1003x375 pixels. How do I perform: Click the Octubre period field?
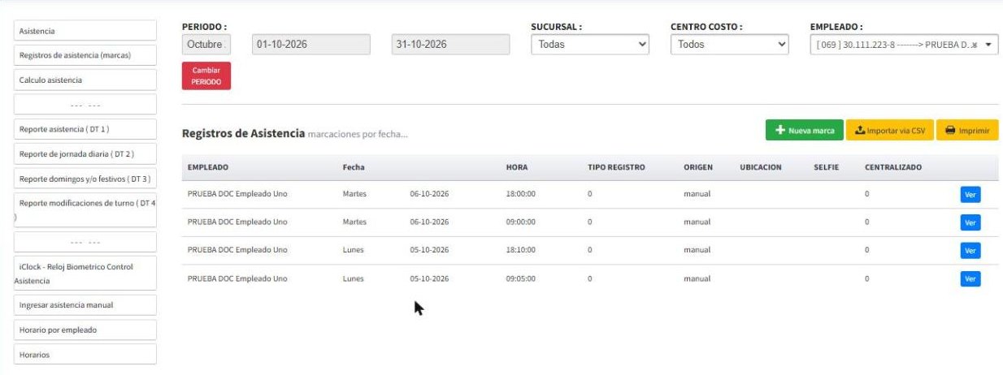point(206,45)
